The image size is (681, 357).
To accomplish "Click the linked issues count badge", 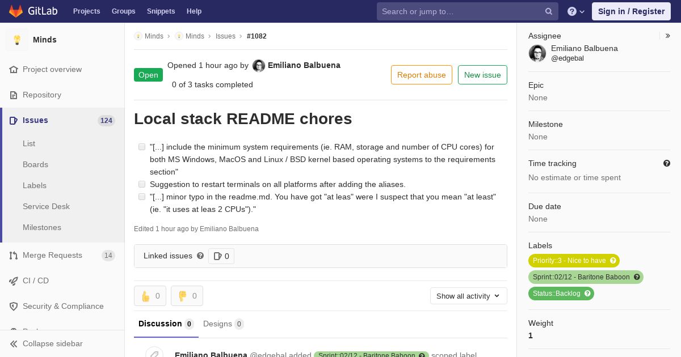I will [x=221, y=256].
